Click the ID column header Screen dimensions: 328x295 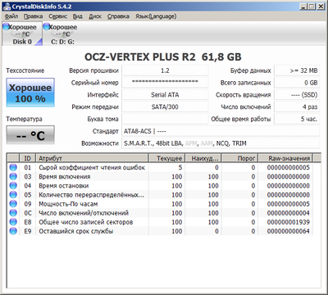tap(27, 158)
